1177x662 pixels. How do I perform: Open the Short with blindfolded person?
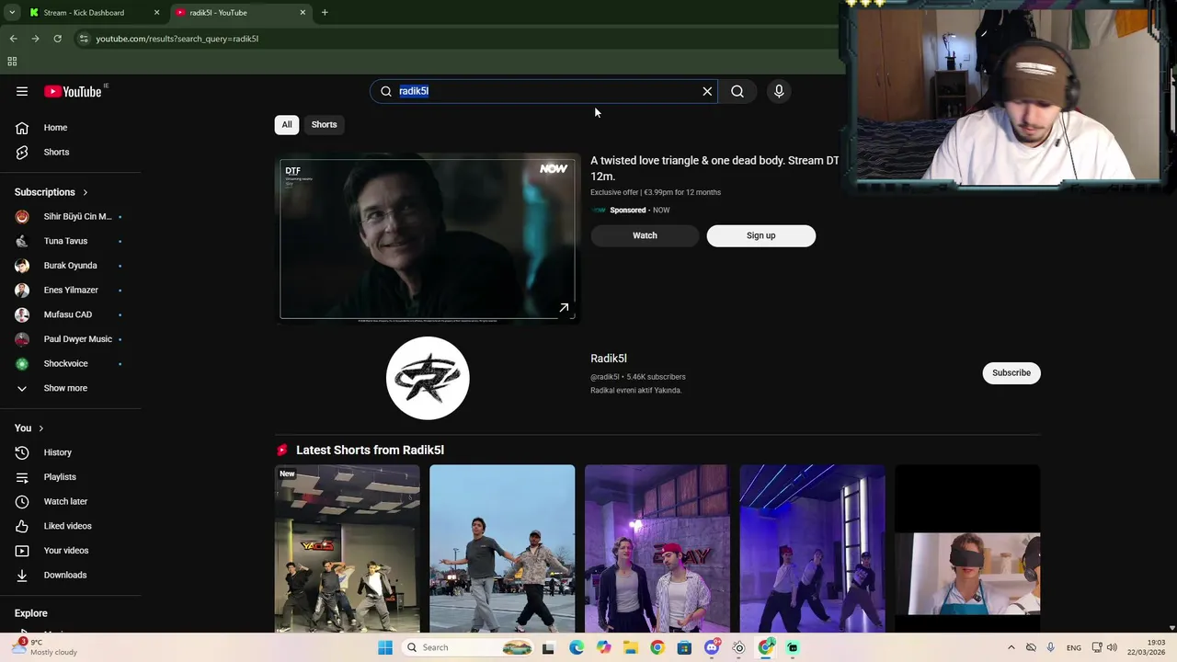tap(967, 549)
